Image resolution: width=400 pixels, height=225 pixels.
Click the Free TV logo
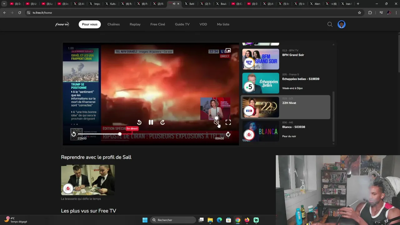click(x=62, y=24)
